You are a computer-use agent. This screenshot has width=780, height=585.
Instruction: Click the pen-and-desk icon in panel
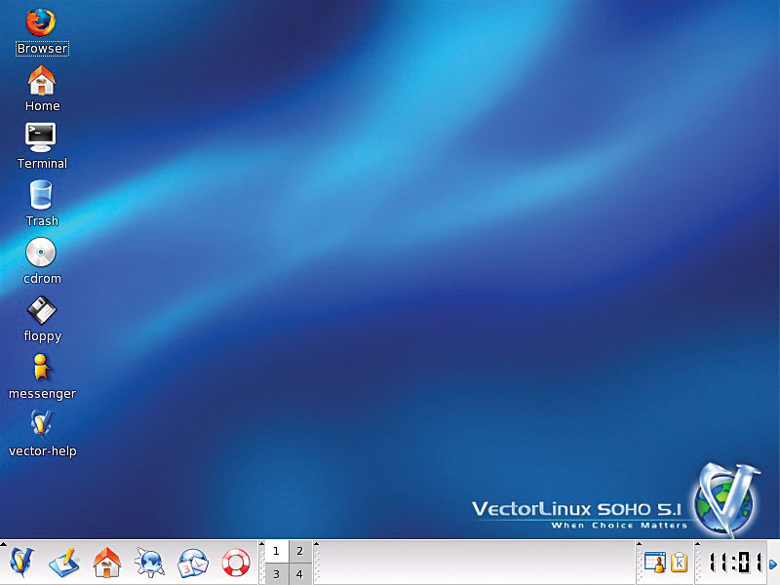[x=63, y=563]
